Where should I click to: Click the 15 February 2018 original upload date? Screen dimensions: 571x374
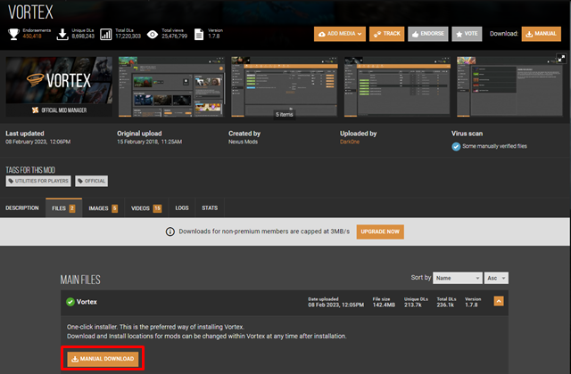[x=149, y=142]
